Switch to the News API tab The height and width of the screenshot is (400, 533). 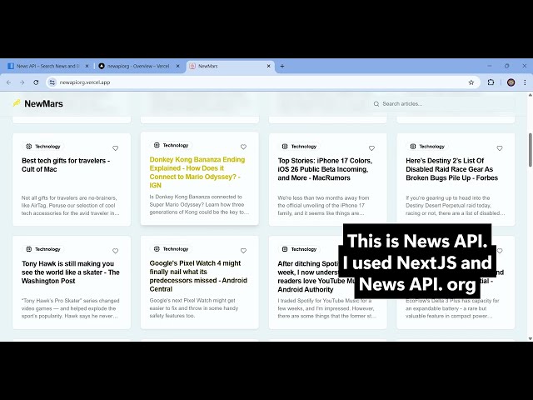(x=47, y=67)
